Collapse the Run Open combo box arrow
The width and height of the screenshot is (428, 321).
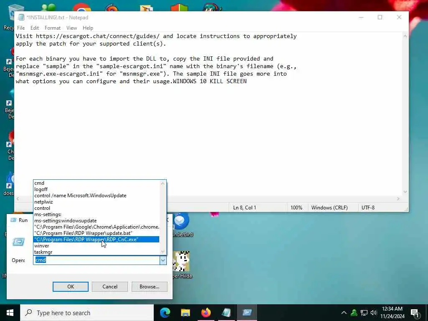(163, 260)
